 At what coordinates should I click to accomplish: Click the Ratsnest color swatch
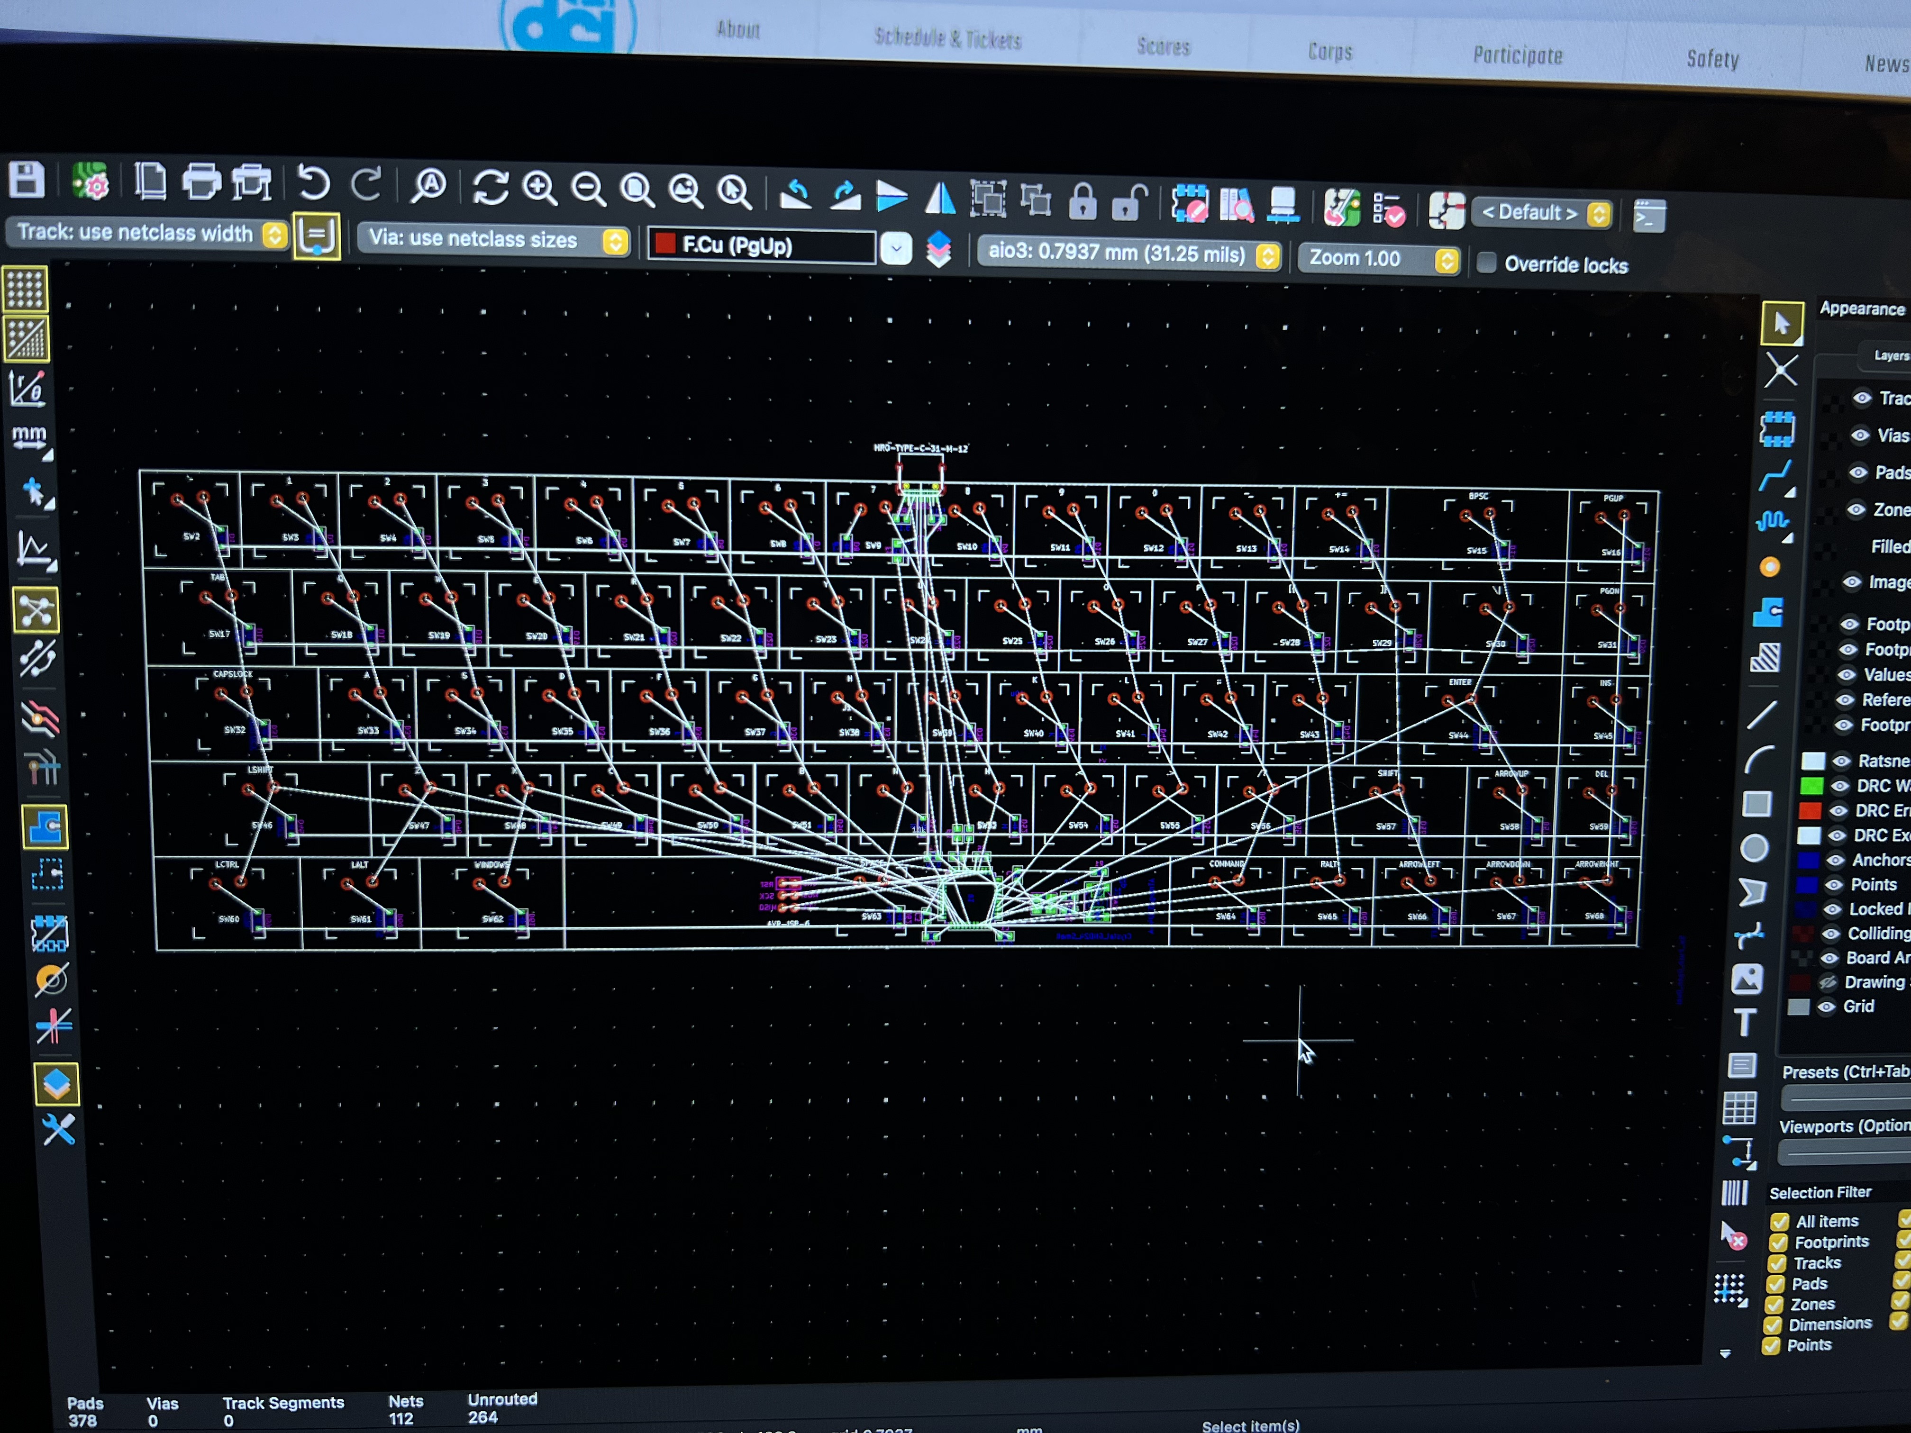pos(1813,761)
